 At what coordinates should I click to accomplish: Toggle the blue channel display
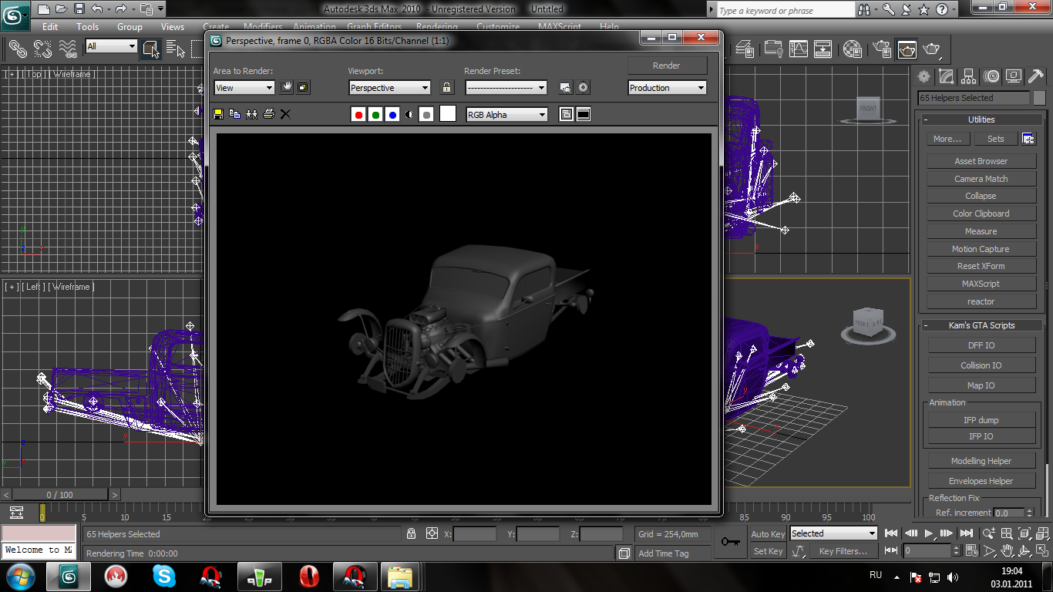tap(392, 115)
